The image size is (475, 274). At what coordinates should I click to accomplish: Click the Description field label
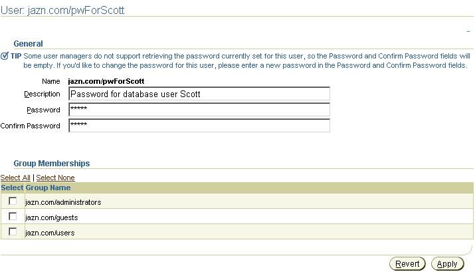pos(42,94)
